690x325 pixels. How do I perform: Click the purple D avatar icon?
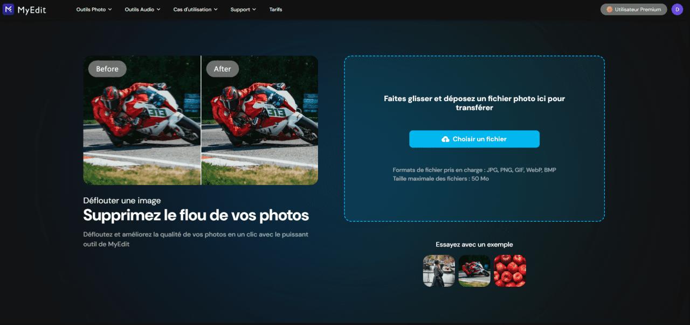(678, 9)
